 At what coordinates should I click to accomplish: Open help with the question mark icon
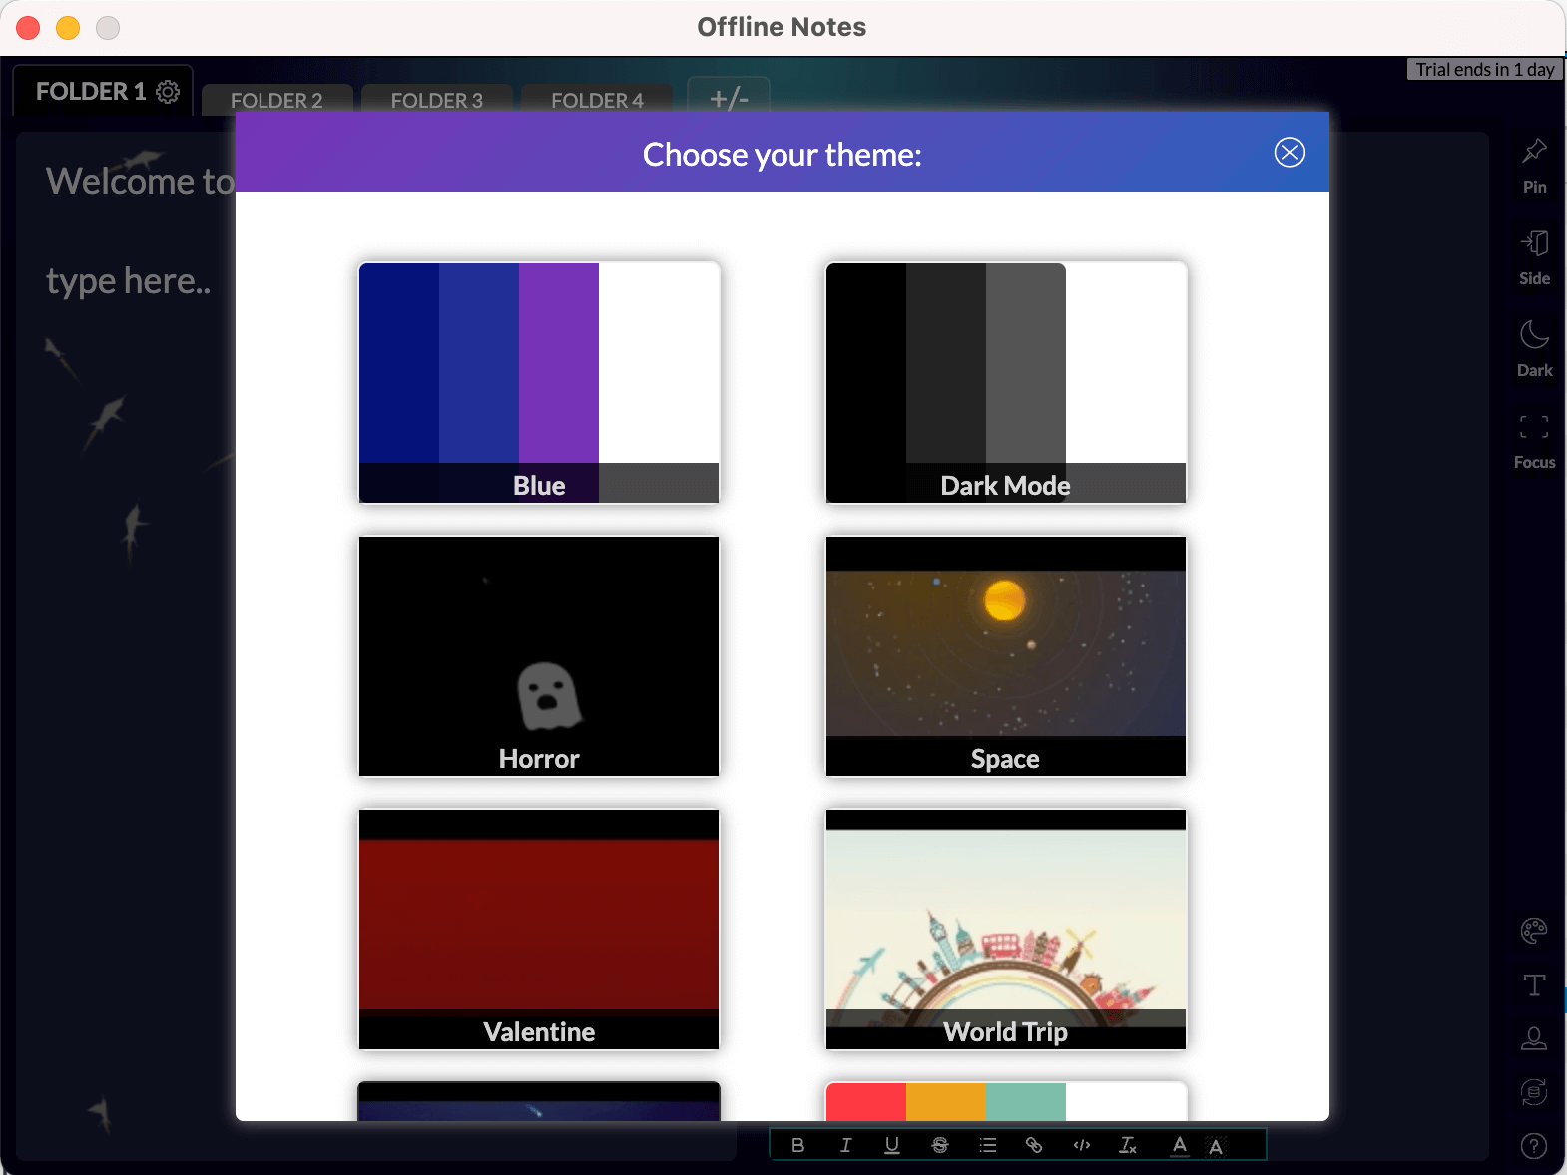pos(1534,1146)
